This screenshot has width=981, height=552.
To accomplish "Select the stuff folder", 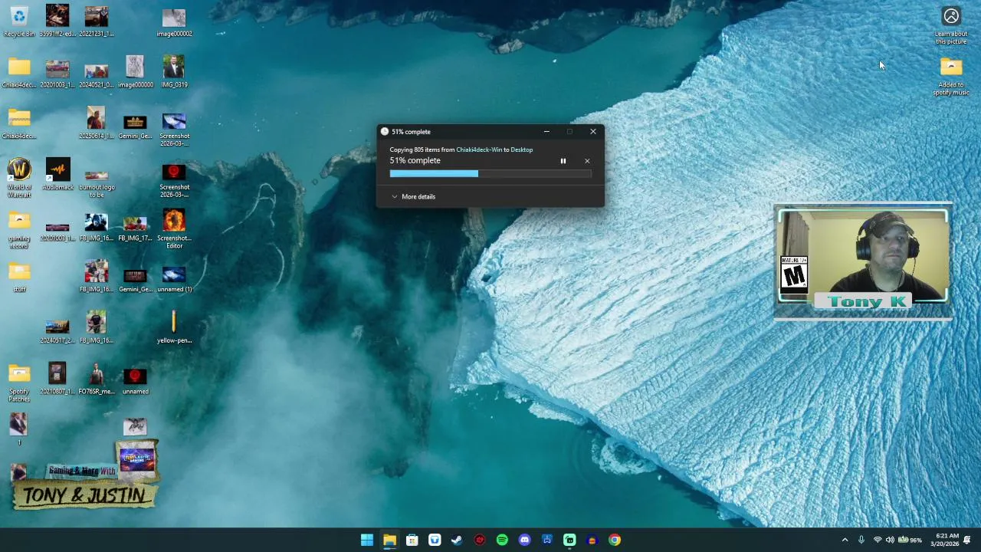I will (x=19, y=278).
